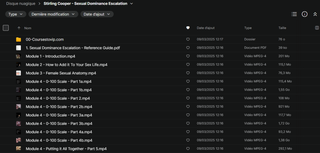Image resolution: width=320 pixels, height=153 pixels.
Task: Favorite Module 1 - Introduction.mp4
Action: click(x=188, y=56)
